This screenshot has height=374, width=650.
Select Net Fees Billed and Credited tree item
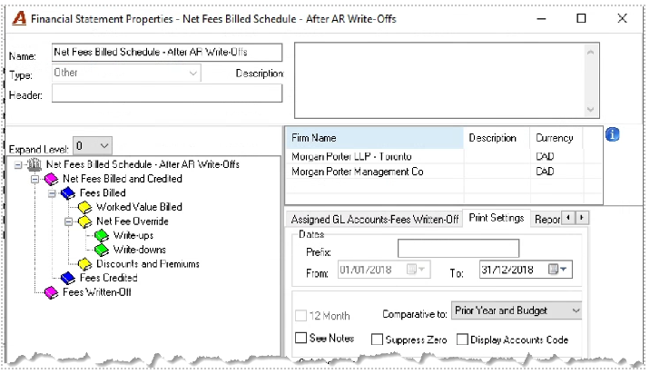(123, 179)
